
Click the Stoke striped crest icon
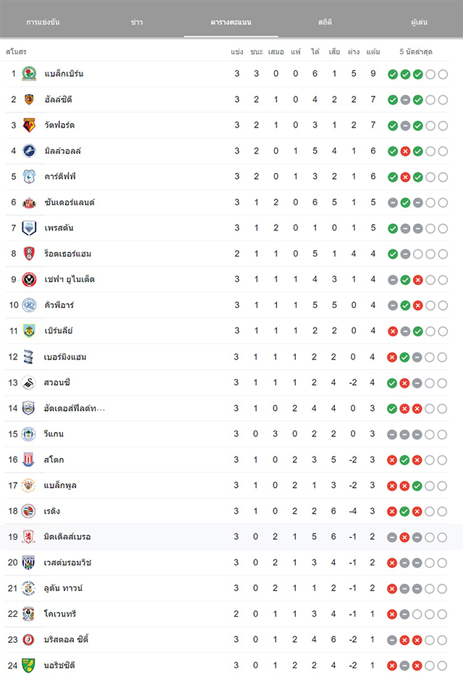(29, 459)
